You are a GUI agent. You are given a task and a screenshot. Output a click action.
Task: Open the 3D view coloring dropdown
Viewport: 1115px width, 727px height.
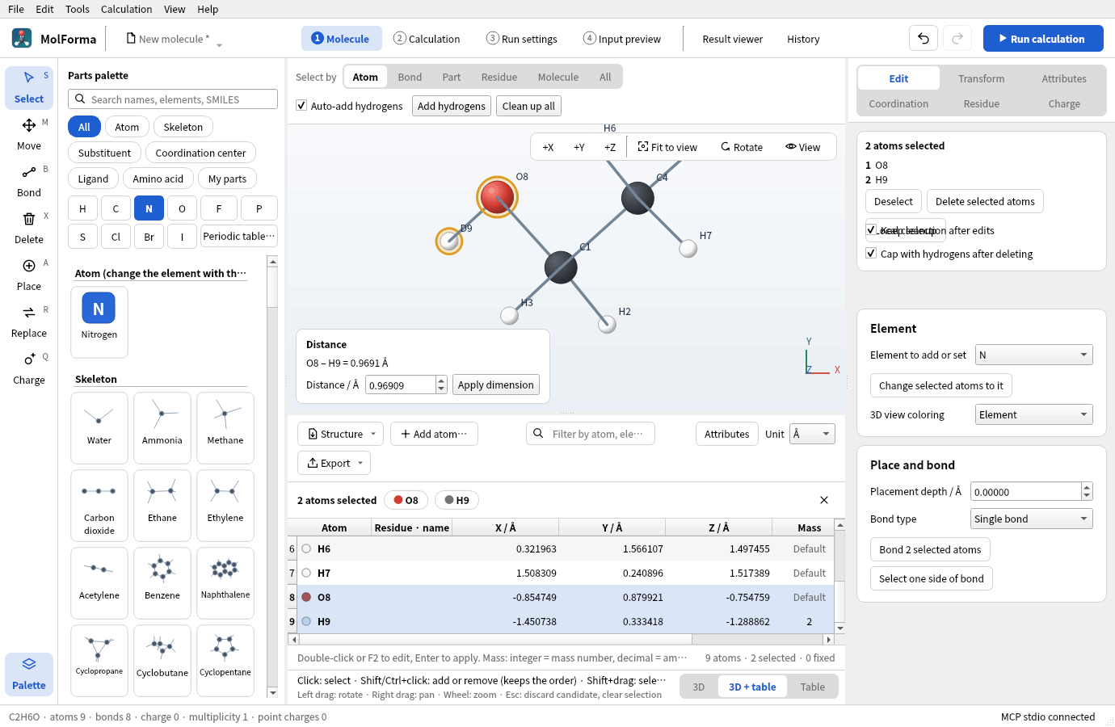coord(1034,414)
